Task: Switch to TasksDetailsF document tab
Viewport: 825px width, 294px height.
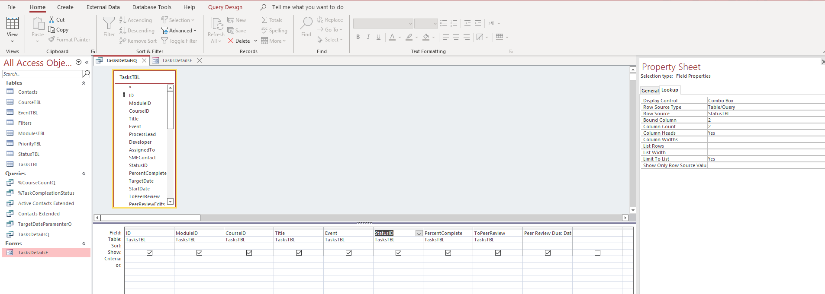Action: tap(177, 60)
